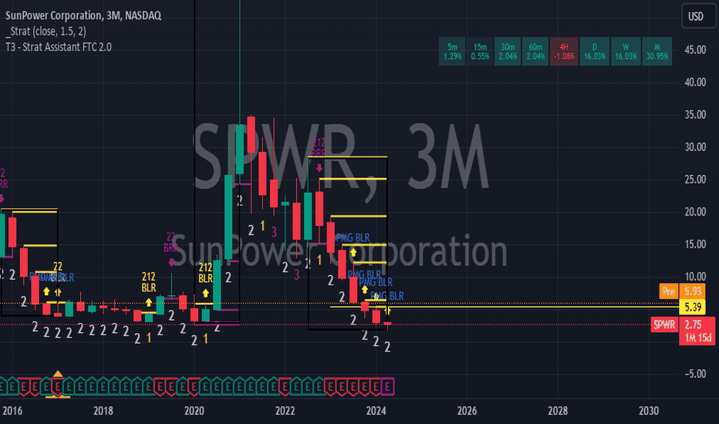This screenshot has width=719, height=424.
Task: Click the 45.00 price axis label
Action: tap(694, 50)
